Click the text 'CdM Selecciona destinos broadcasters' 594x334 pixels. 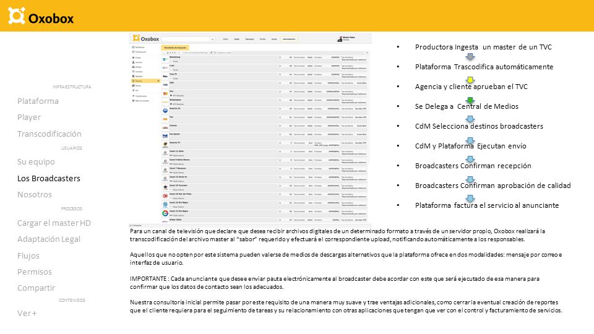point(479,126)
